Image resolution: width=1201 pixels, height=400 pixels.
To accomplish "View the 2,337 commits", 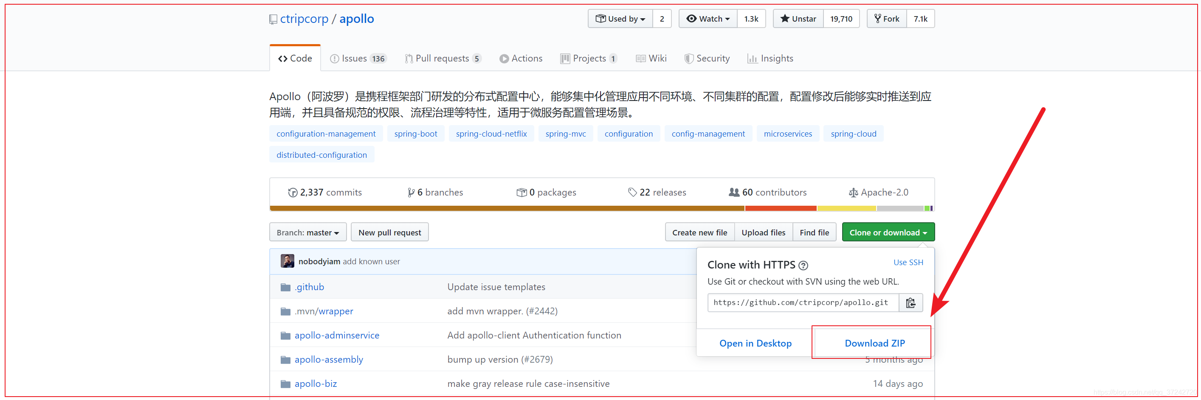I will point(325,192).
